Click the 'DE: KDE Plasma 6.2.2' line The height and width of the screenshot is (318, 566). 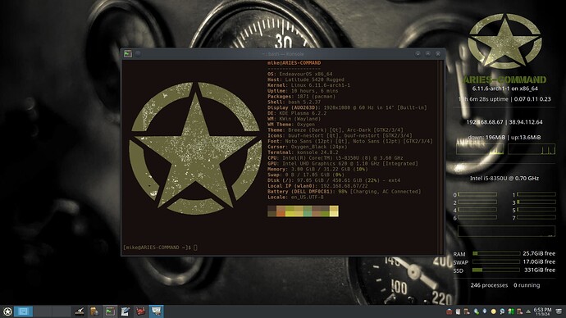point(297,113)
